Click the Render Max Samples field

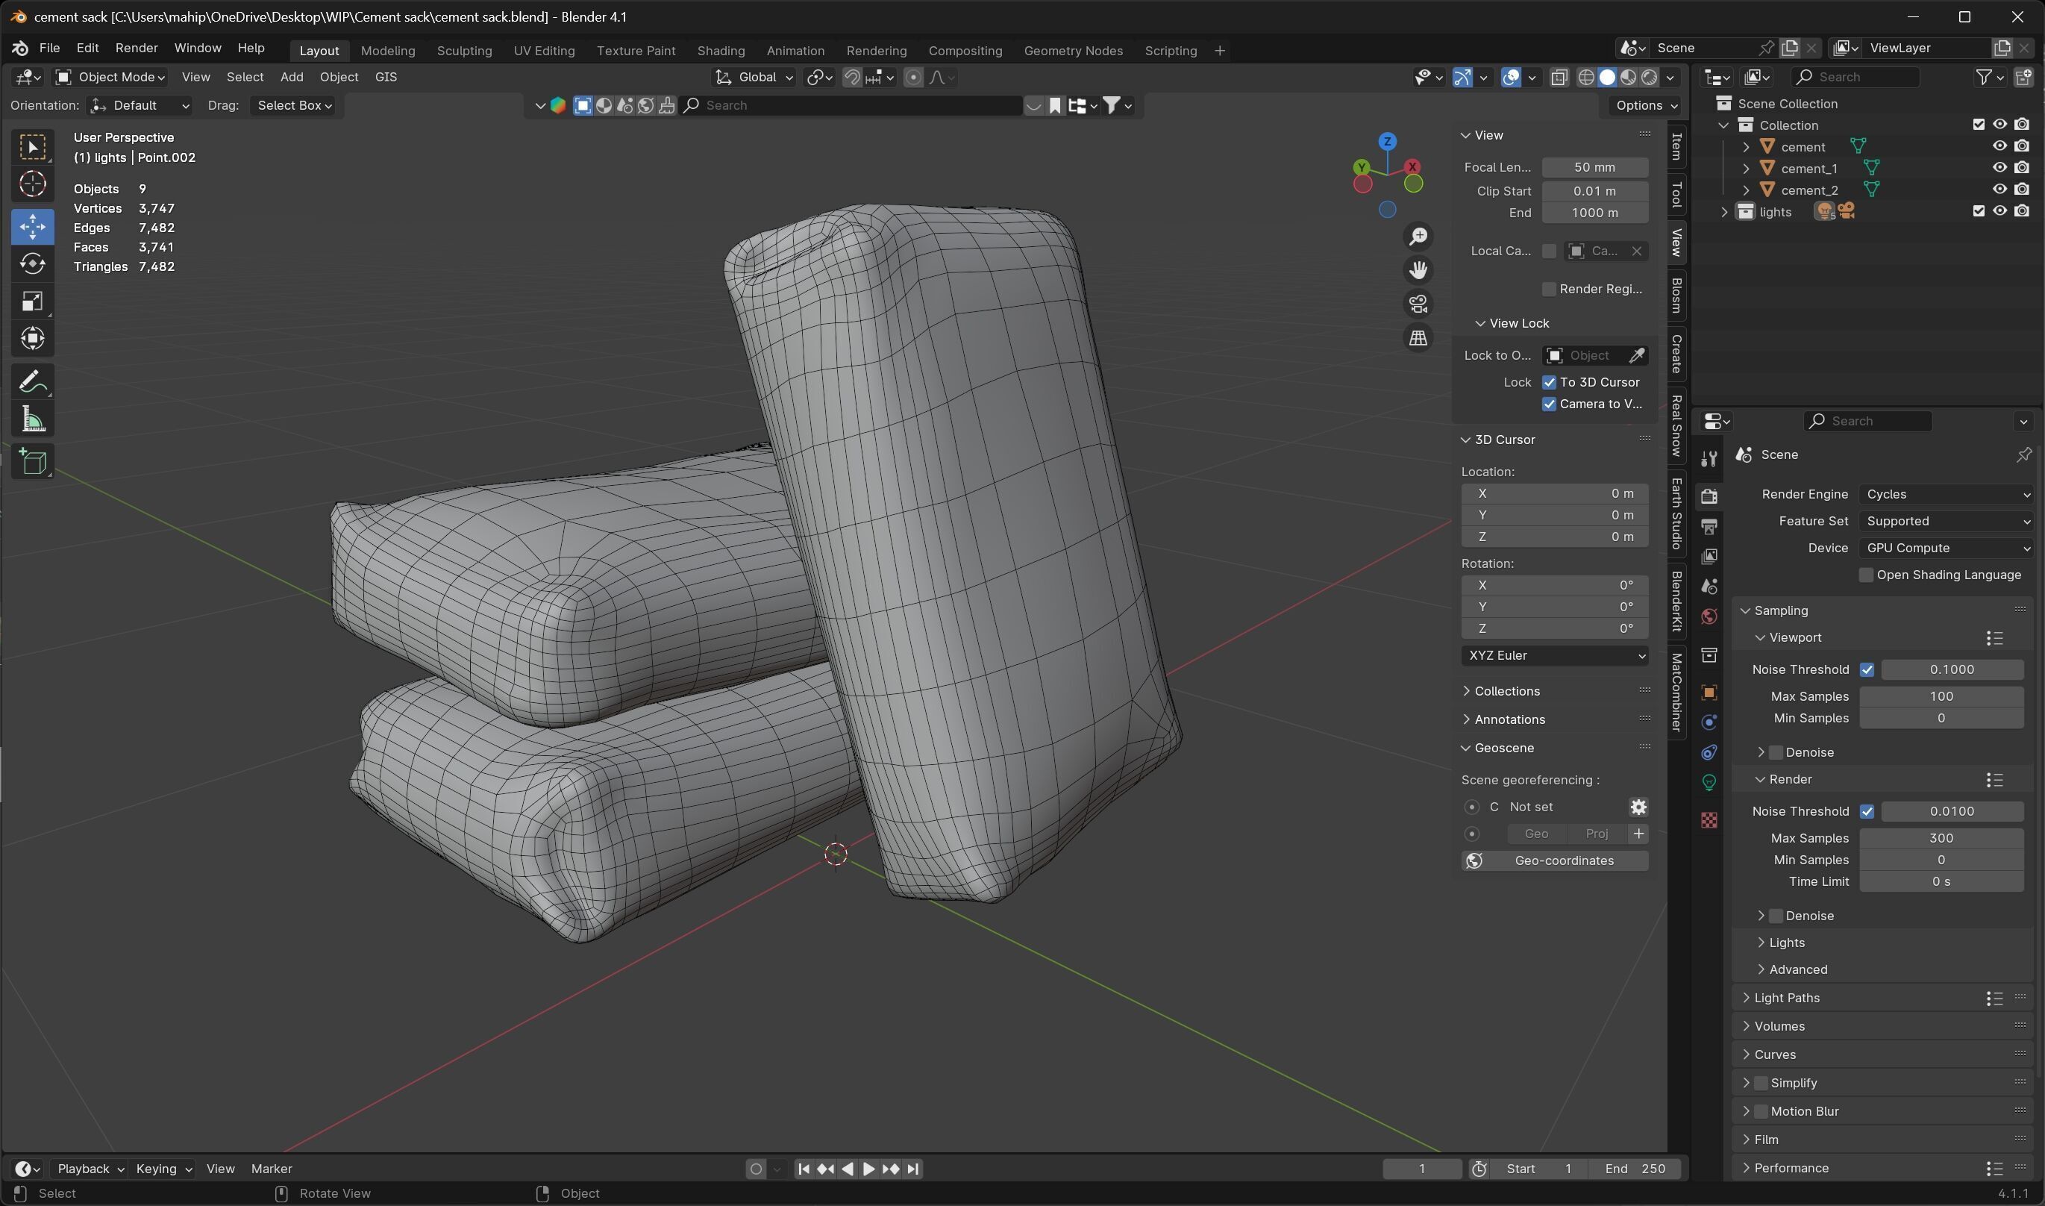click(1941, 838)
